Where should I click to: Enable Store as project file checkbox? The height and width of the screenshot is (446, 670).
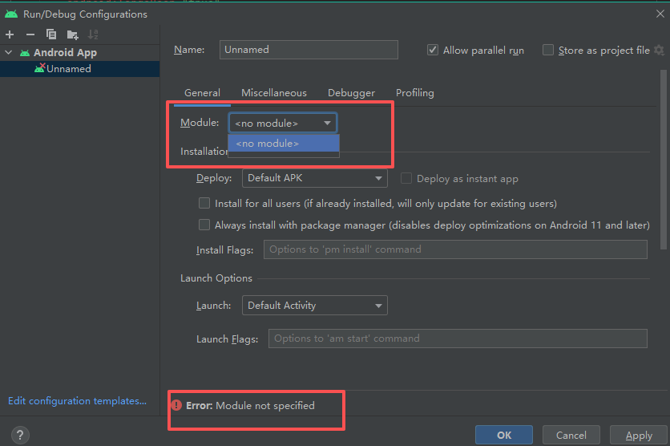[x=548, y=50]
